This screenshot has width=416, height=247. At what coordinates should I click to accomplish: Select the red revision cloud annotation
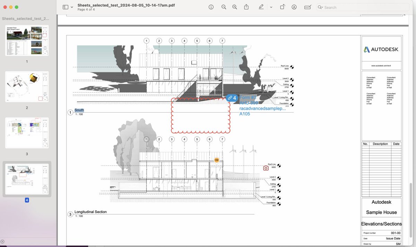(201, 115)
